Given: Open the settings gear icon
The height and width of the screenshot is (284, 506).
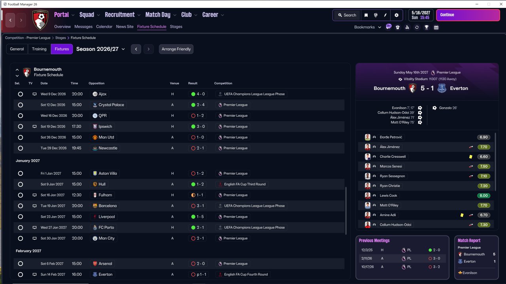Looking at the screenshot, I should [x=396, y=15].
